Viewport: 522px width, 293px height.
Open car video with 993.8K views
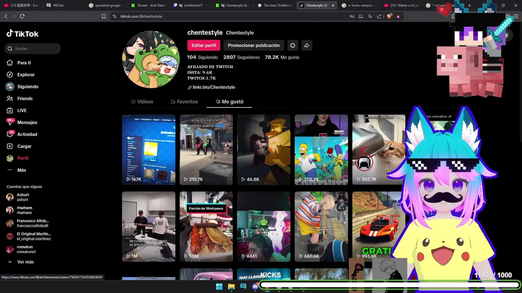tap(377, 227)
